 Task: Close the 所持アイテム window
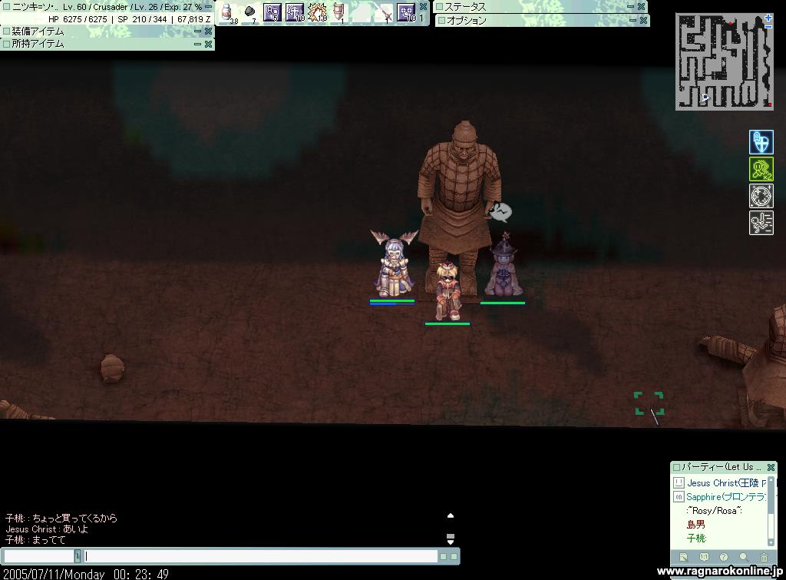(209, 44)
